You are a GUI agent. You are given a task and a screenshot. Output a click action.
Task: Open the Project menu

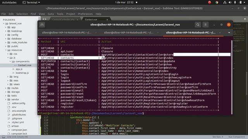tap(71, 14)
